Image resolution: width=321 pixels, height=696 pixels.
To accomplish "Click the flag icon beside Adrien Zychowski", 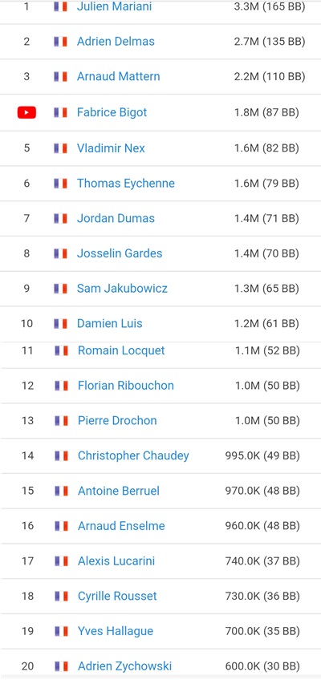I will tap(61, 666).
